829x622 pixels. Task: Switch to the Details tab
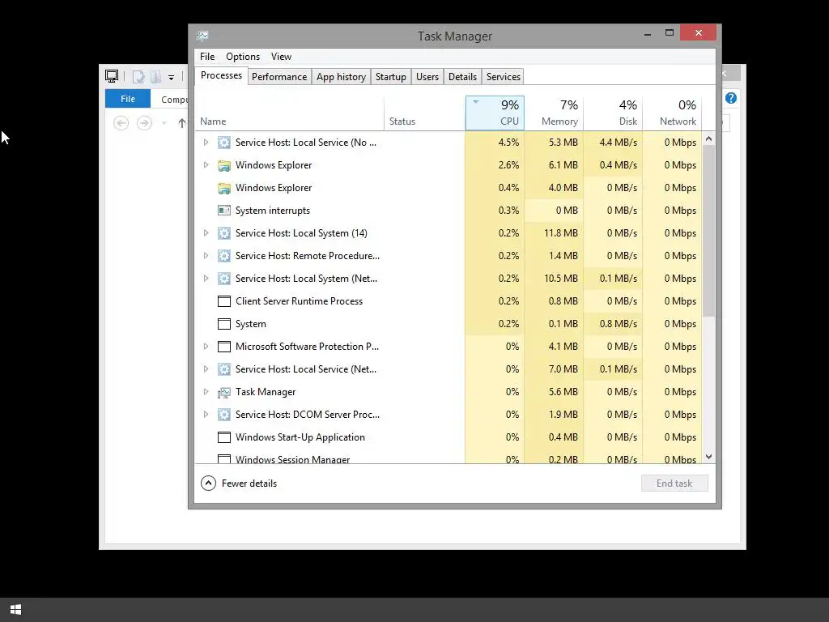click(462, 77)
